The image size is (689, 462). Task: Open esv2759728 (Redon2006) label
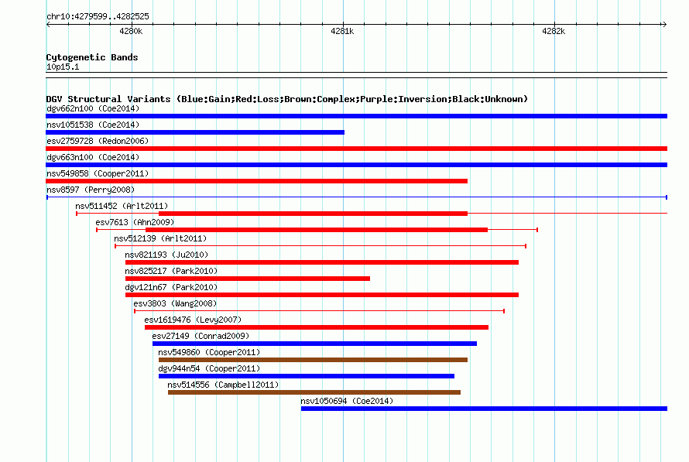point(98,141)
